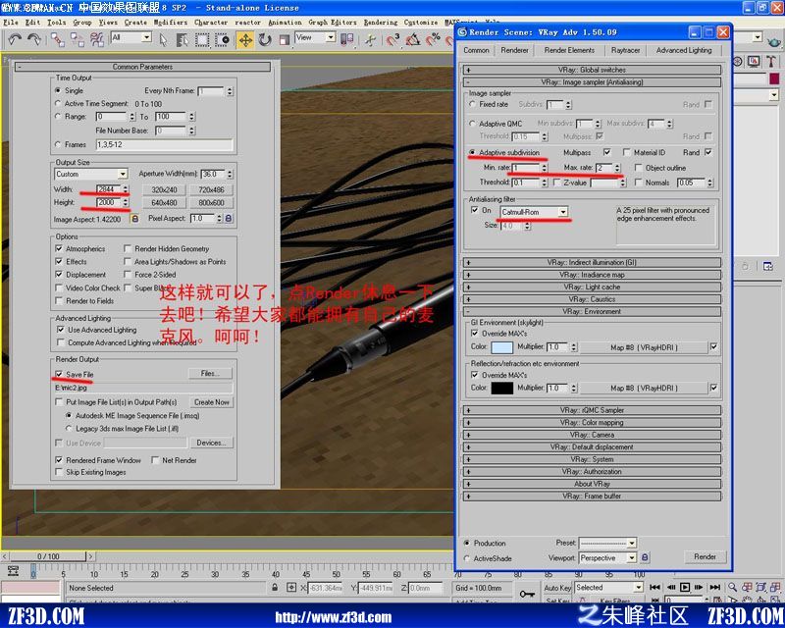Screen dimensions: 785x628
Task: Click the Files... button
Action: (x=210, y=374)
